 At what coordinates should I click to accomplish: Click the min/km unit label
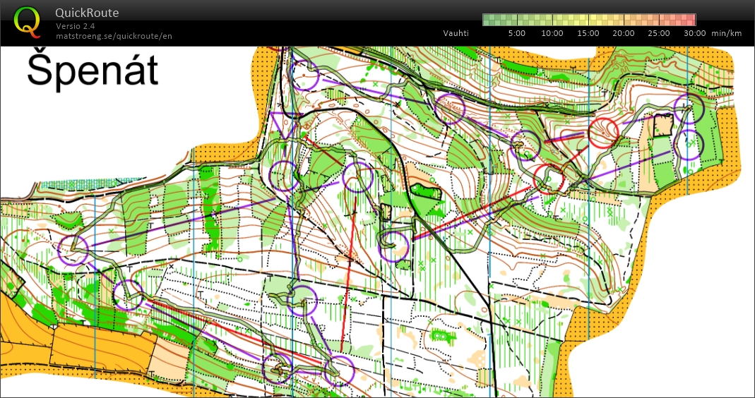725,33
